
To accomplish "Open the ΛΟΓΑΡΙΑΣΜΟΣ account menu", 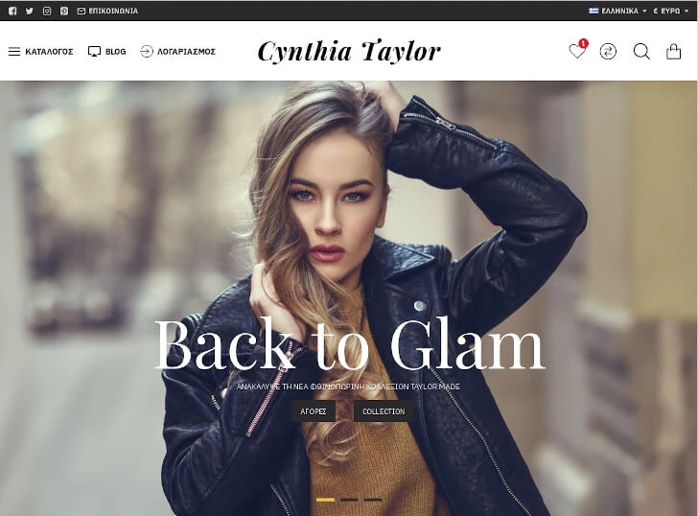I will (177, 52).
